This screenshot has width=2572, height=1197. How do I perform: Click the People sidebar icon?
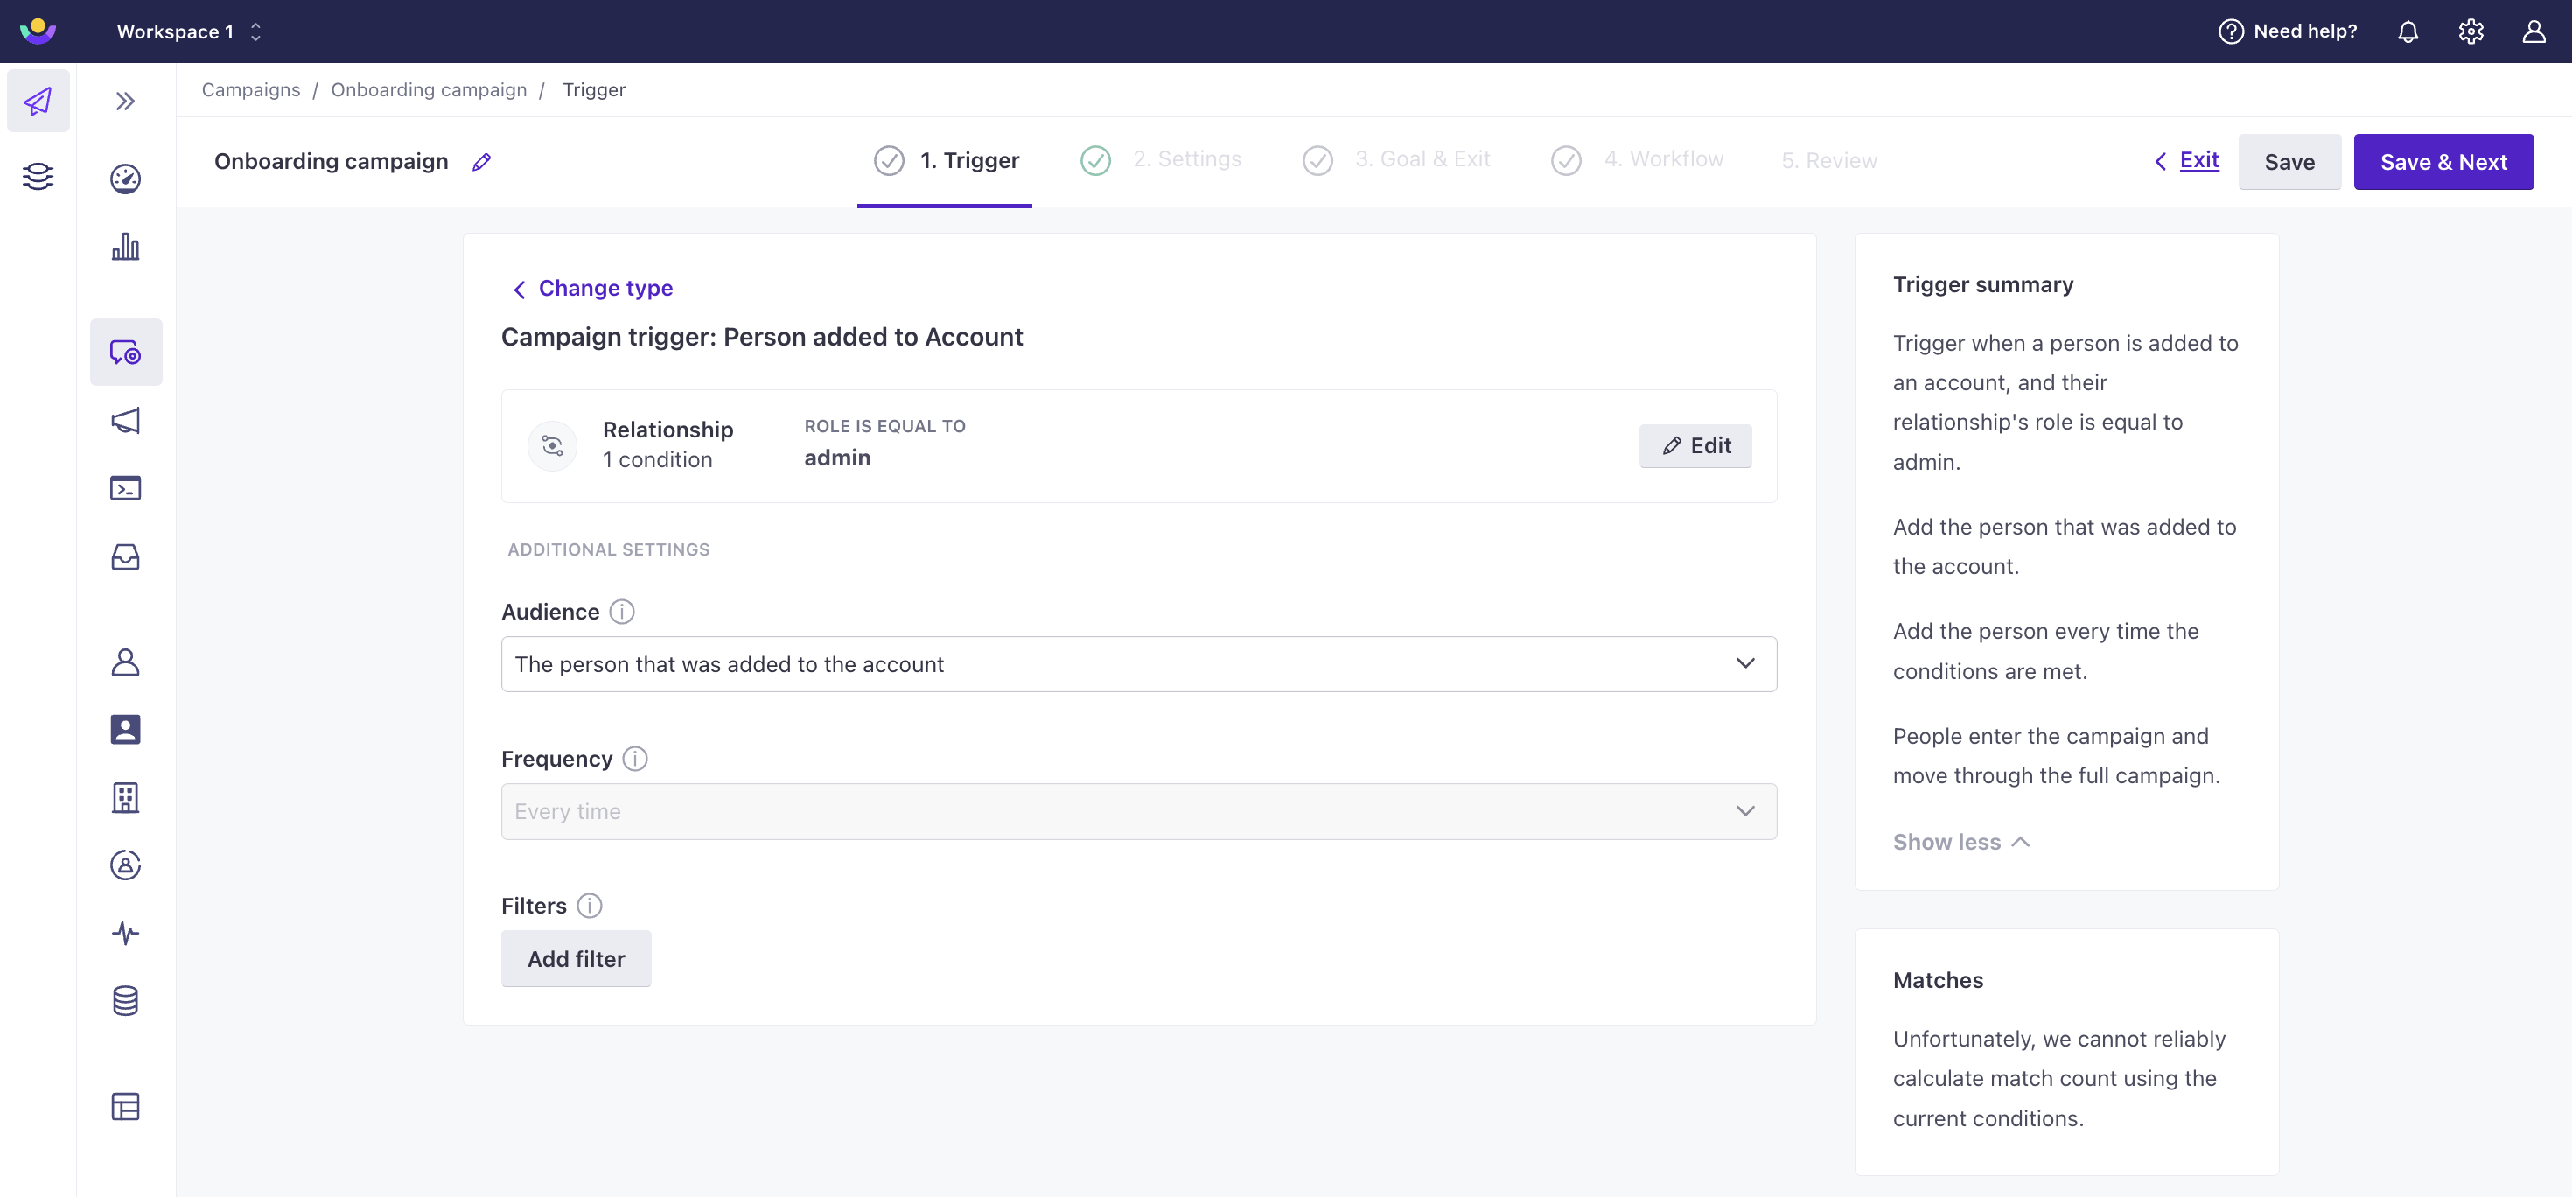124,662
